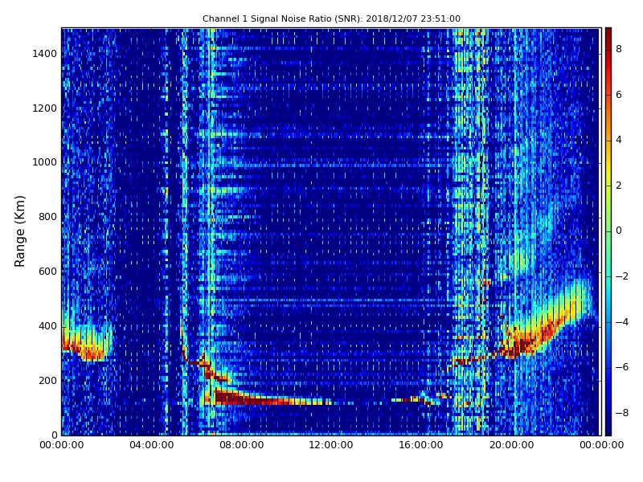This screenshot has height=482, width=643.
Task: Click the 04:00:00 time axis label
Action: point(152,445)
